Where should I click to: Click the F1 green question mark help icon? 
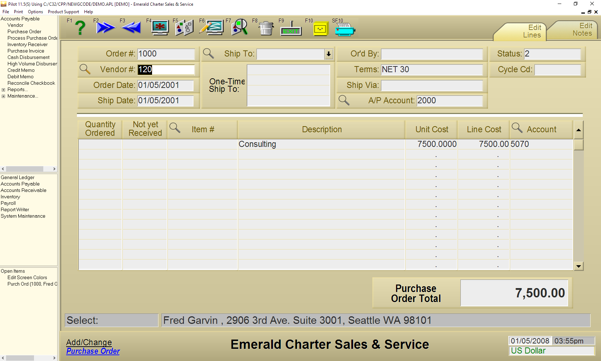pyautogui.click(x=80, y=28)
